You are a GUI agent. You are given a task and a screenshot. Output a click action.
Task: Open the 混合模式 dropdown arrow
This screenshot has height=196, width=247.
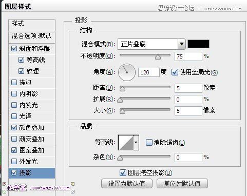click(182, 44)
